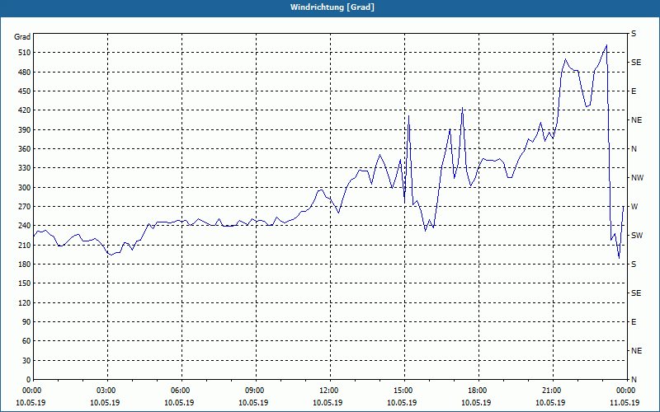The width and height of the screenshot is (660, 412).
Task: Click the "15:00" time axis label
Action: [404, 391]
